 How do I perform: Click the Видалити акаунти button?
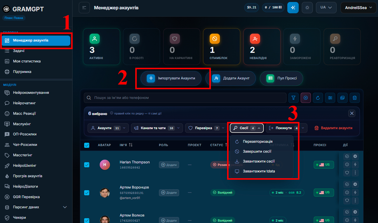(333, 128)
